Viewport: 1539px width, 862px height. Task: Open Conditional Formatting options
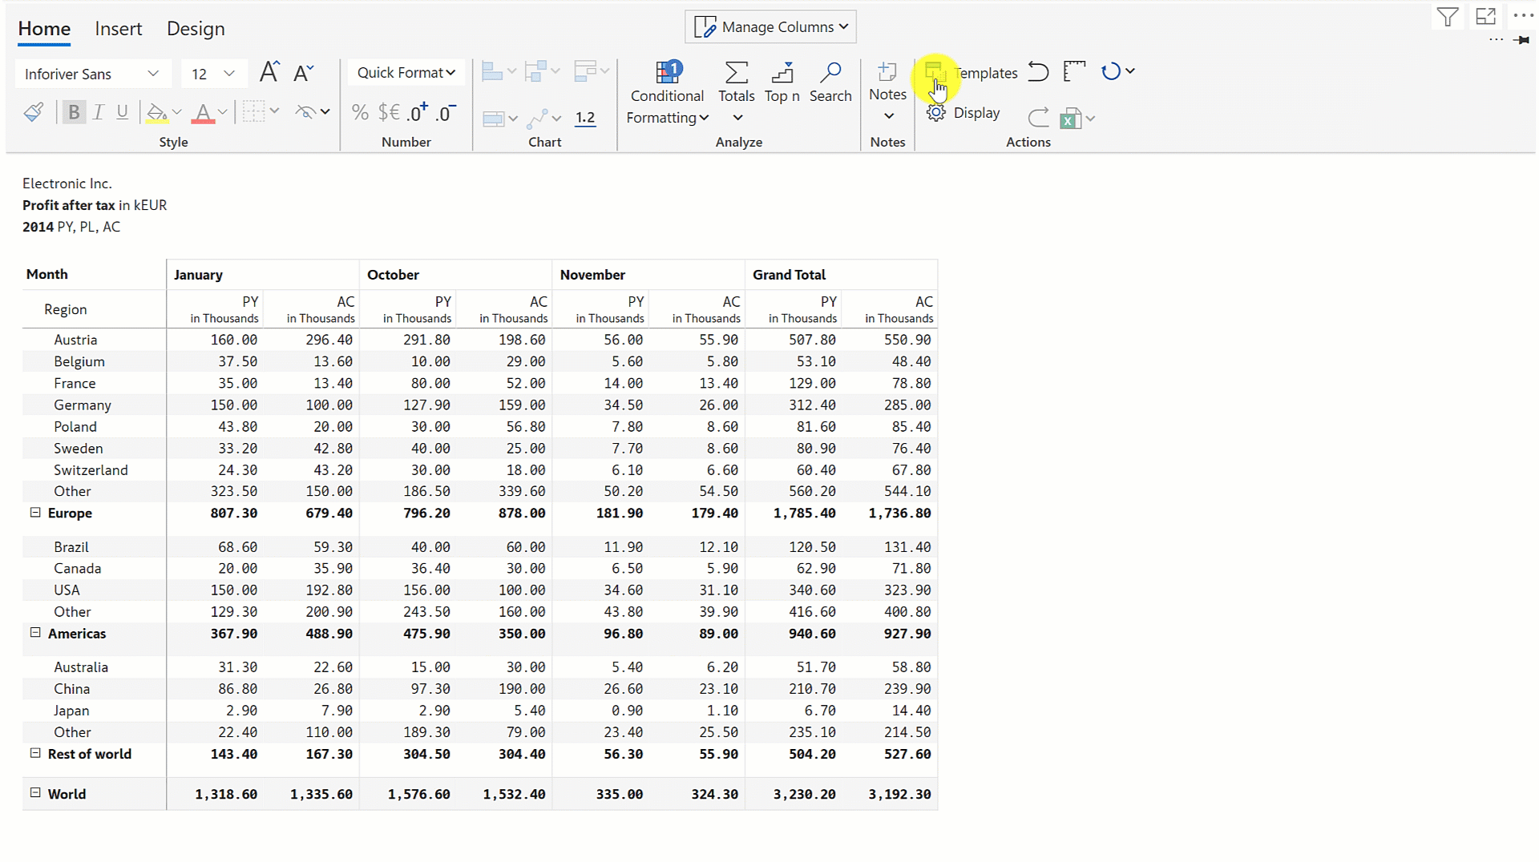[667, 88]
